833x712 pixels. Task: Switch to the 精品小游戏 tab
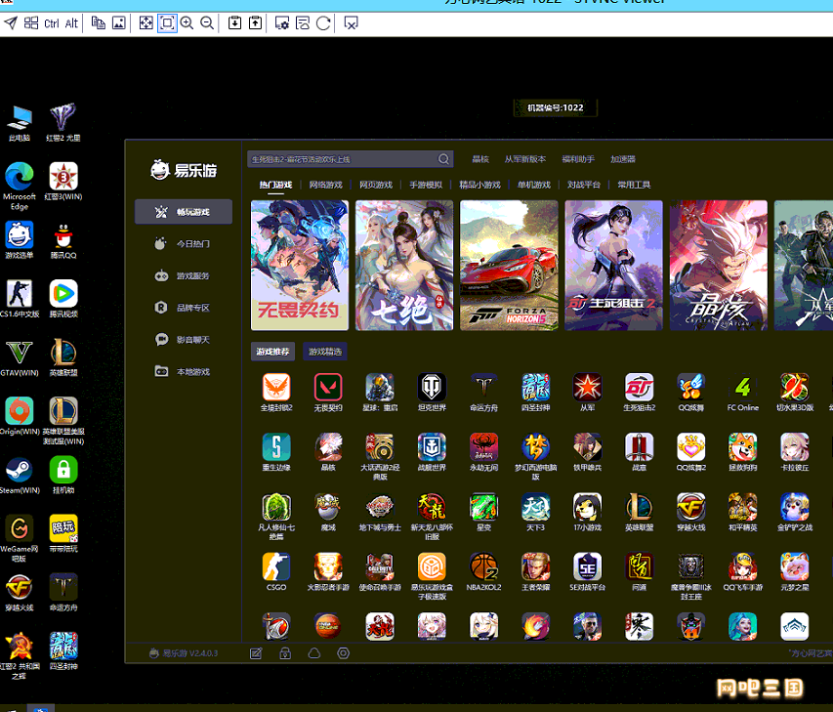pyautogui.click(x=479, y=185)
